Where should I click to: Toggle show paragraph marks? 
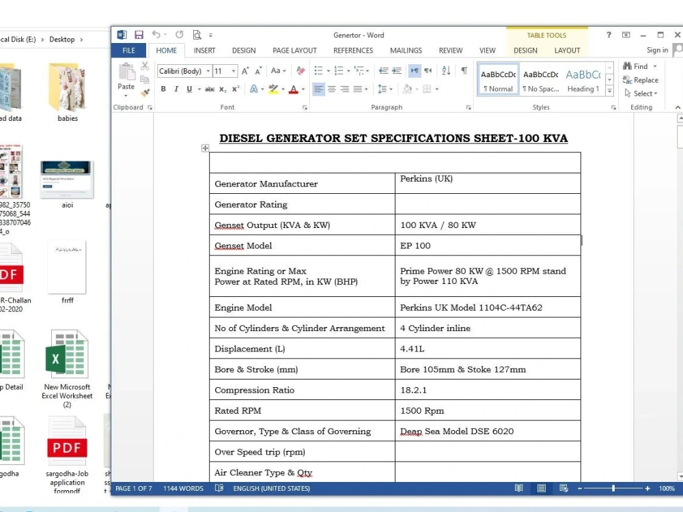tap(464, 70)
